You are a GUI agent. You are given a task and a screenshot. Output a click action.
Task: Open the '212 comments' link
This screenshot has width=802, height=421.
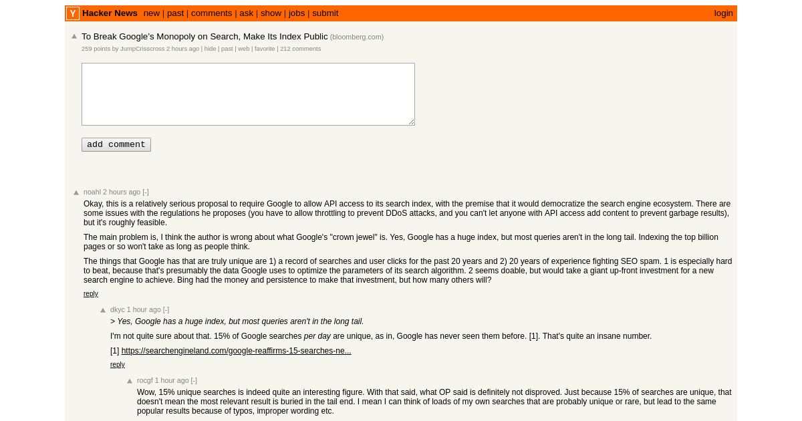click(x=300, y=49)
